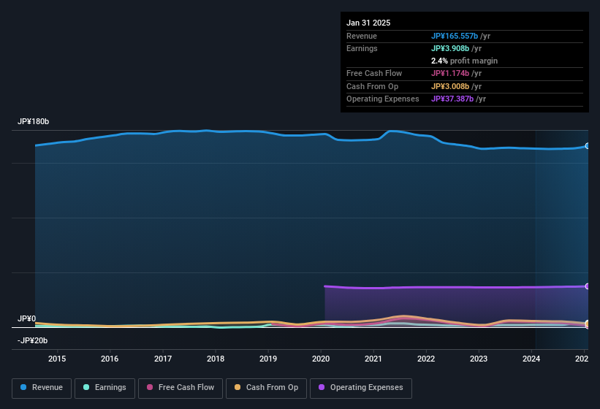The height and width of the screenshot is (409, 600).
Task: Click the 2015 x-axis label
Action: tap(57, 359)
